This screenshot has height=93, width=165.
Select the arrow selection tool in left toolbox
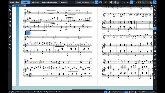click(10, 6)
